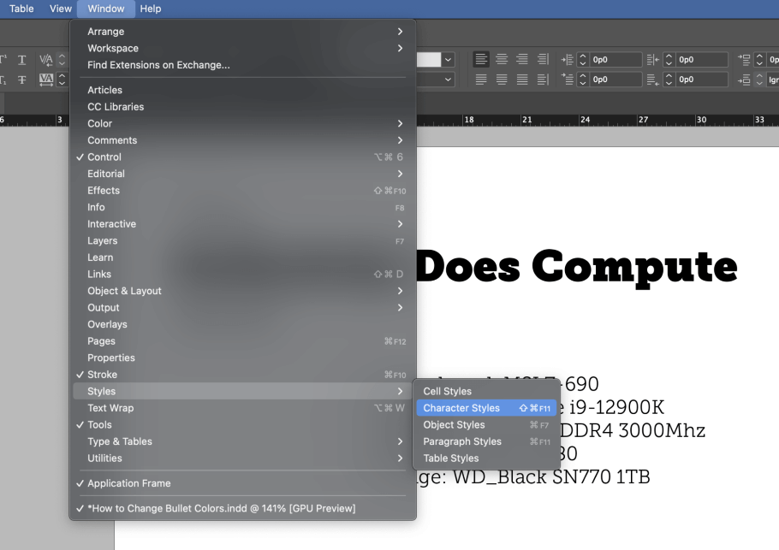Select the center align paragraph icon

502,60
